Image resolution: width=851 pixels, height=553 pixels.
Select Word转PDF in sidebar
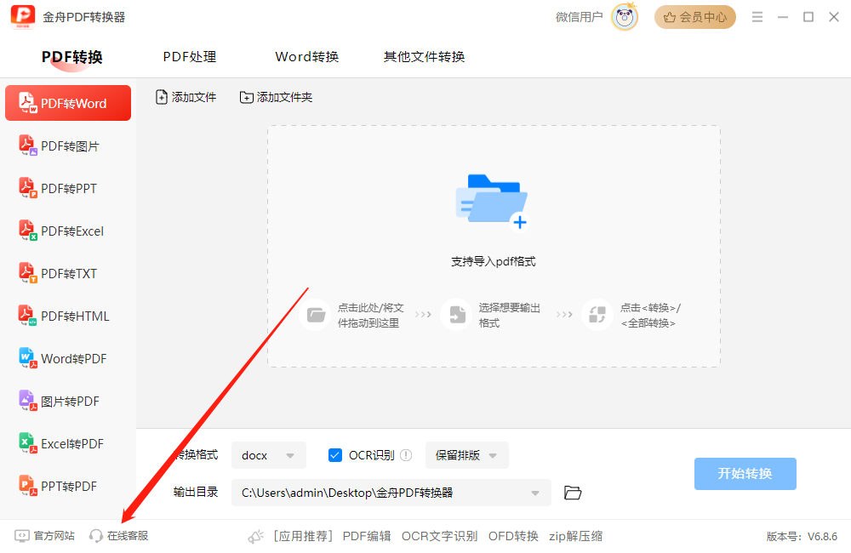tap(68, 359)
